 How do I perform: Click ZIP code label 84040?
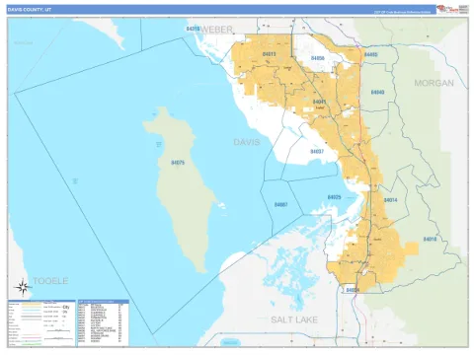click(x=377, y=92)
